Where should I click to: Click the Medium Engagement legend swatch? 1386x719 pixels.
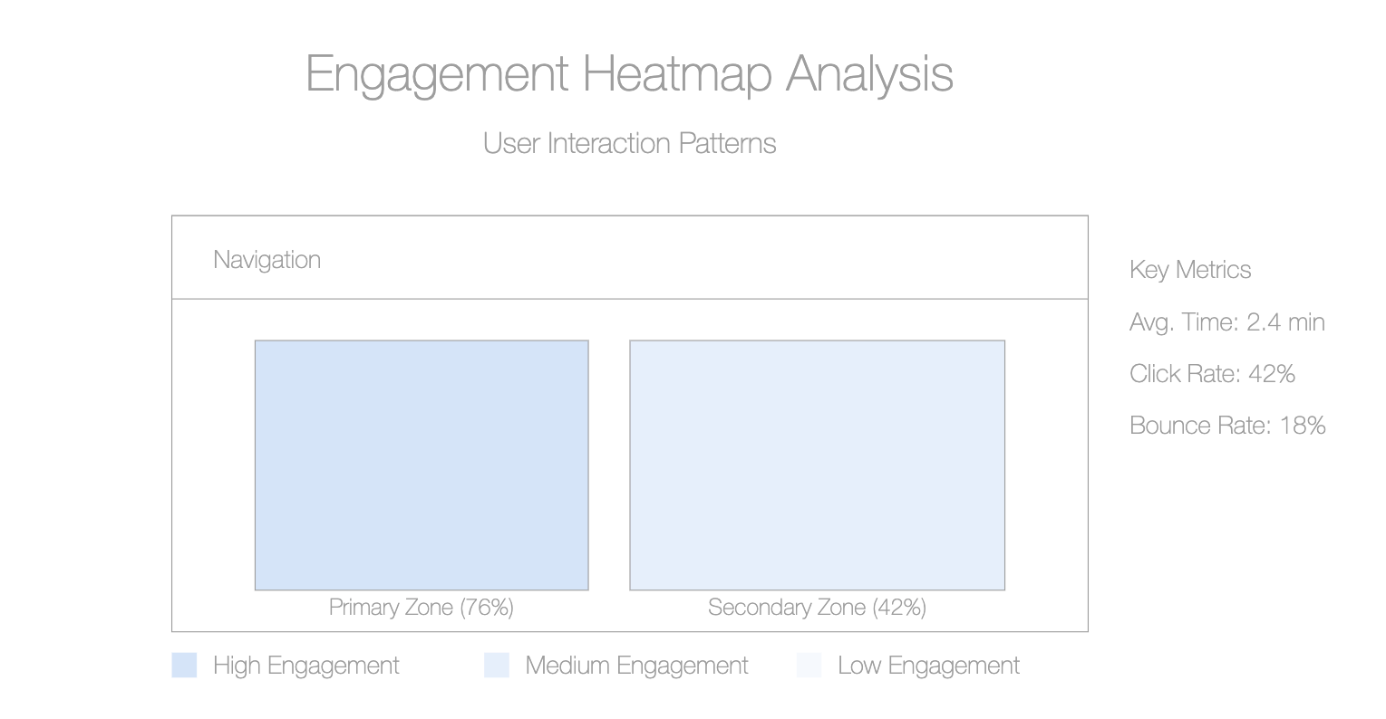click(x=497, y=666)
